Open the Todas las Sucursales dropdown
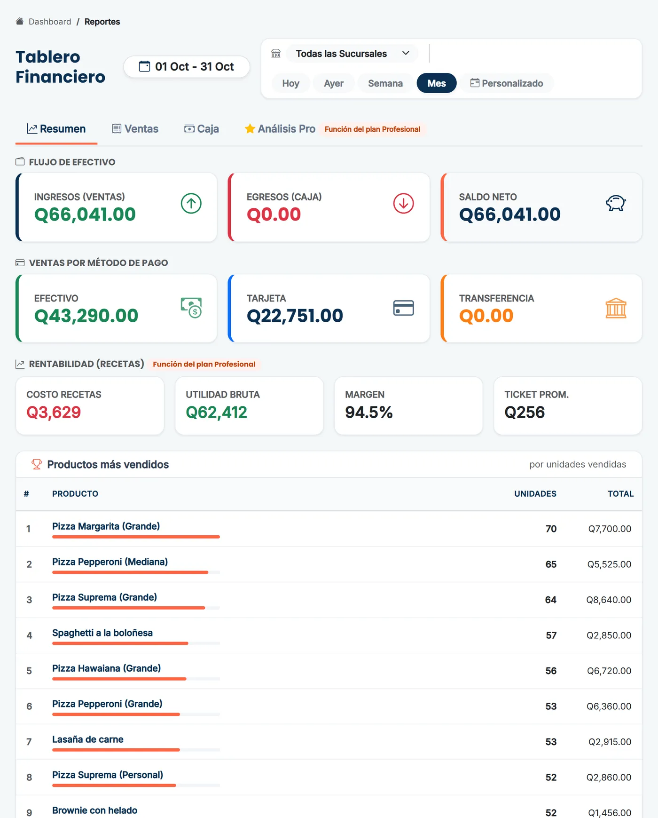The height and width of the screenshot is (818, 658). (x=353, y=54)
